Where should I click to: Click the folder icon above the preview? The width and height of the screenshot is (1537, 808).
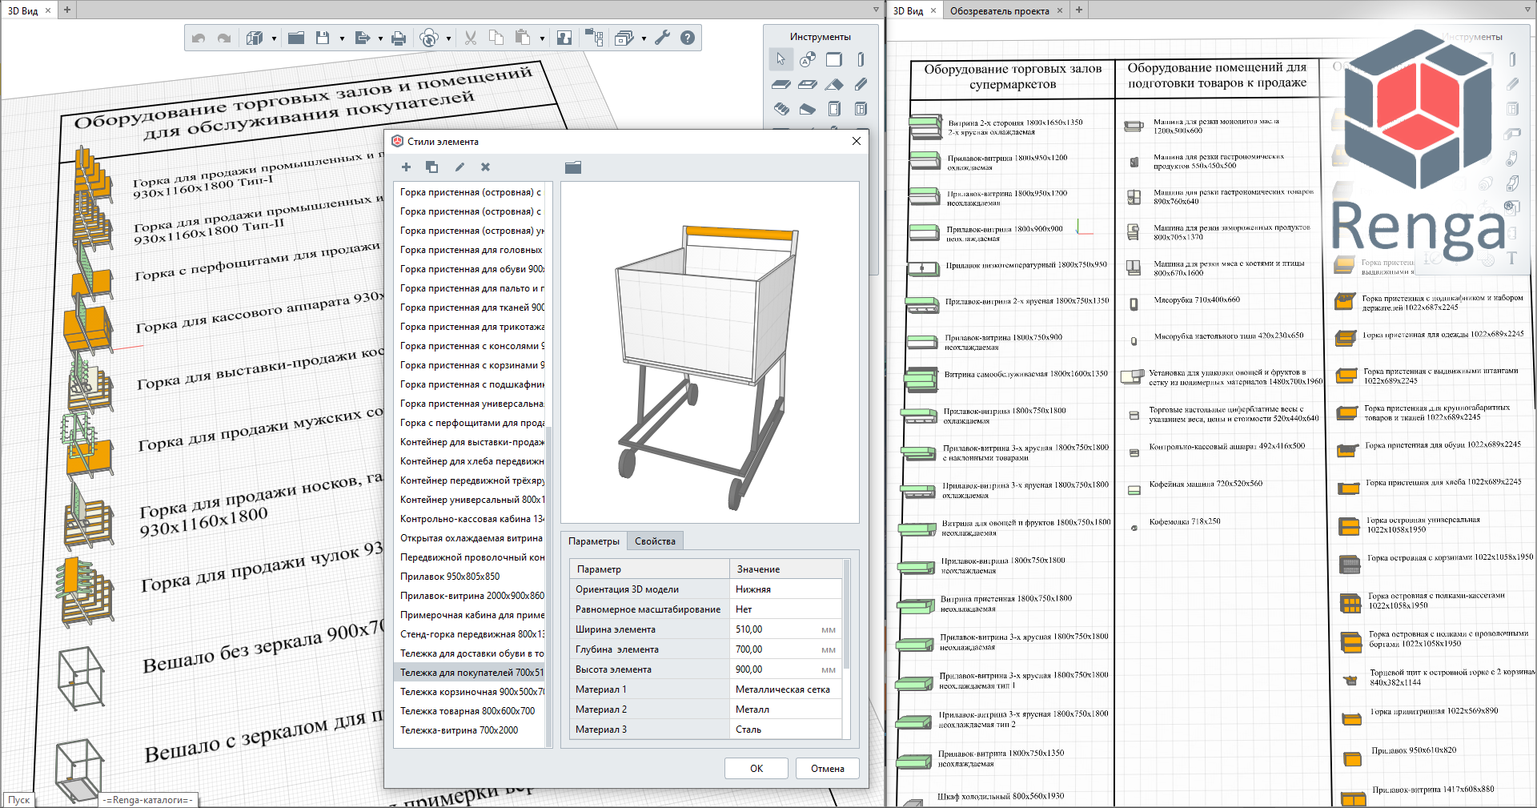[x=572, y=167]
